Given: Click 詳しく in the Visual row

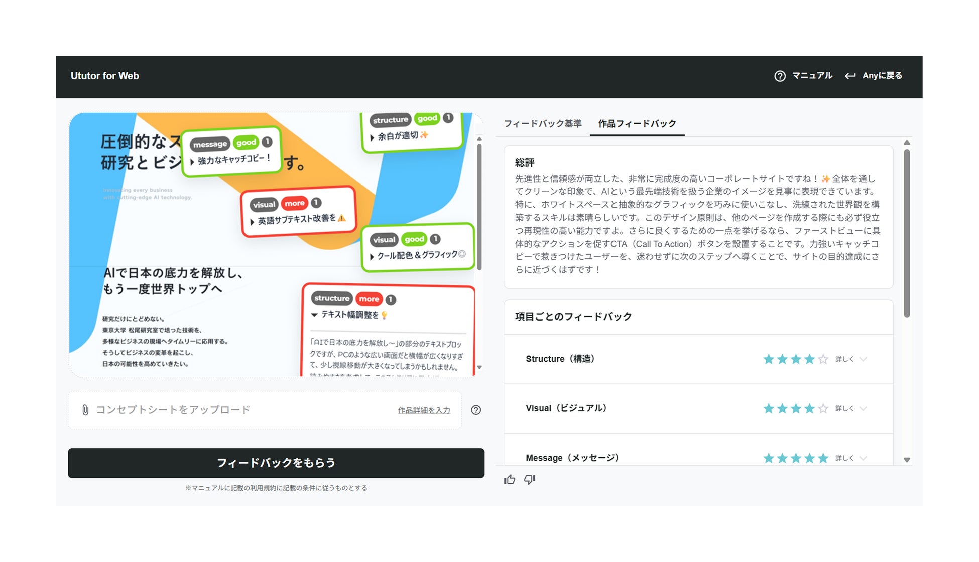Looking at the screenshot, I should point(844,408).
